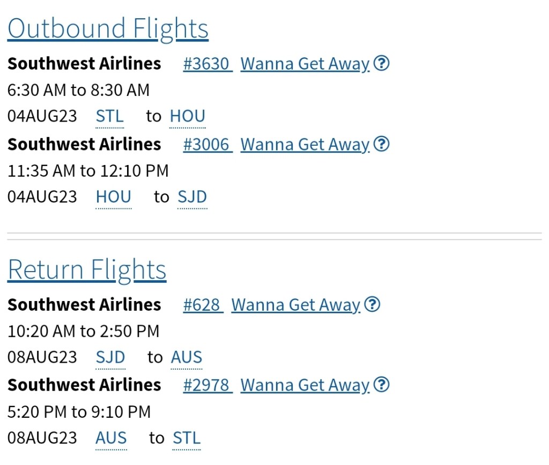
Task: Click Wanna Get Away fare for flight #628
Action: (x=295, y=305)
